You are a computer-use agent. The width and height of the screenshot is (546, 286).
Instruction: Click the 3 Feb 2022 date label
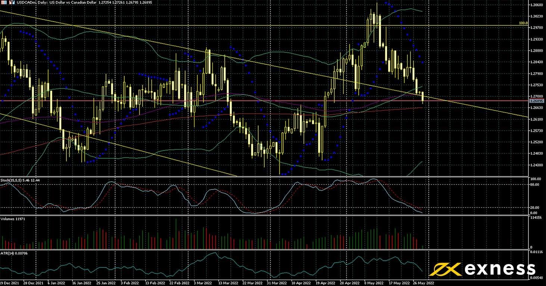pyautogui.click(x=130, y=283)
